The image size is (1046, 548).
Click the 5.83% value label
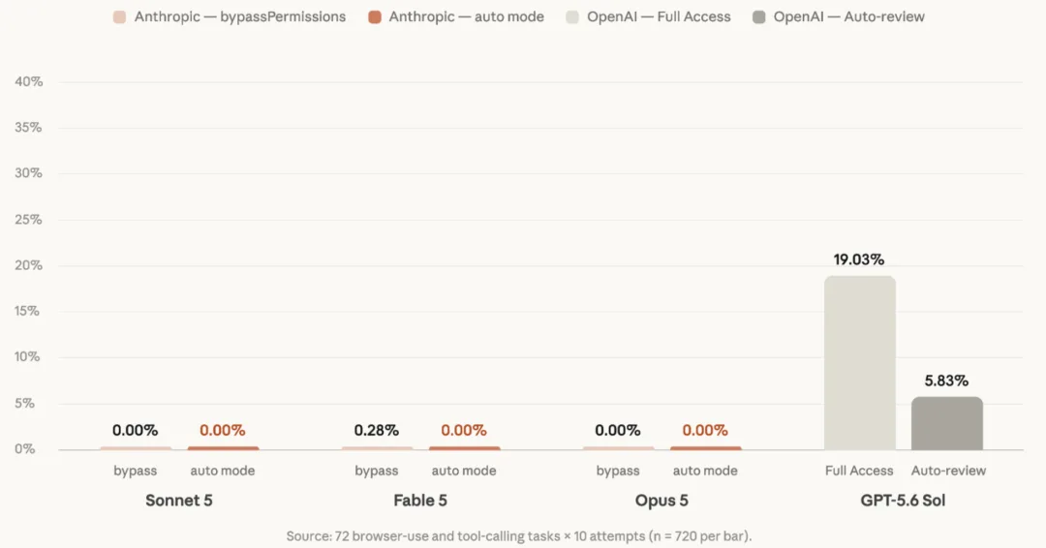click(x=946, y=381)
